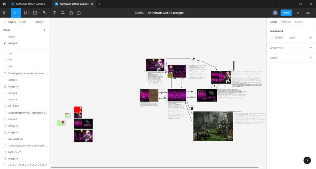Select the Move tool in toolbar

coord(15,13)
